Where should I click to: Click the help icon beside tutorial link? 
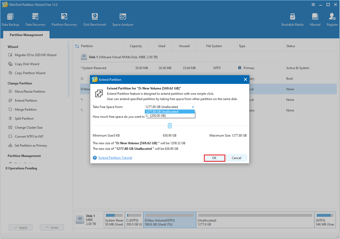pyautogui.click(x=95, y=158)
